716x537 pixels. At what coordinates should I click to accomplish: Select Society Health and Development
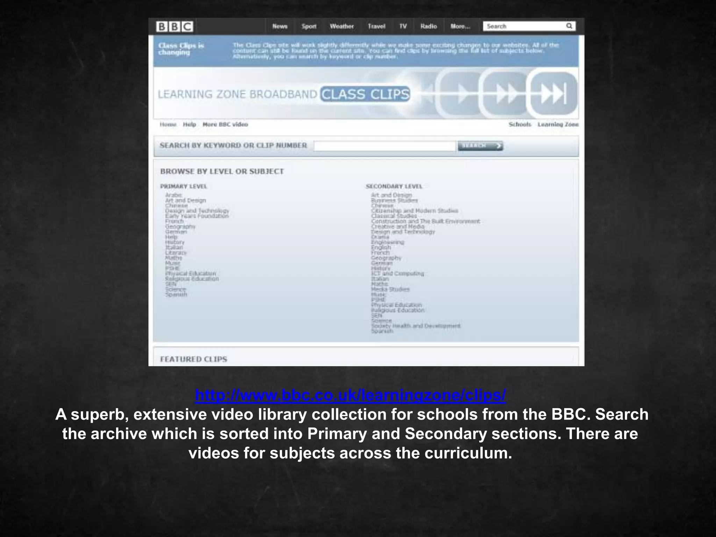416,326
